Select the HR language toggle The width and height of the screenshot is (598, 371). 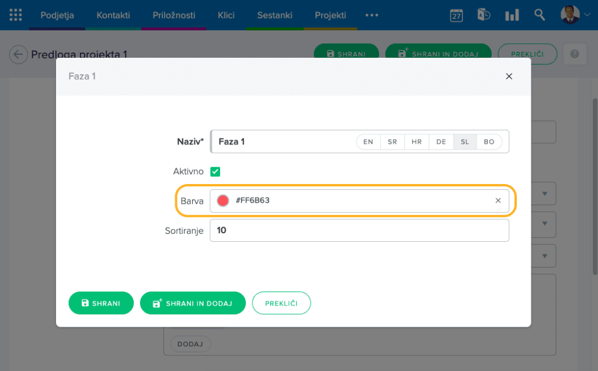coord(416,142)
